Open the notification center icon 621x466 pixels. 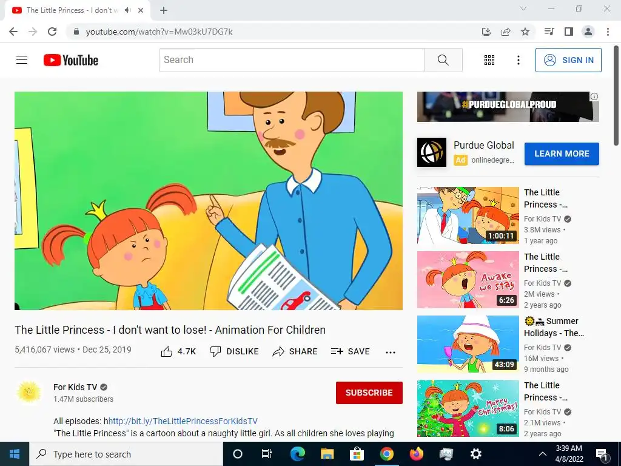coord(602,454)
